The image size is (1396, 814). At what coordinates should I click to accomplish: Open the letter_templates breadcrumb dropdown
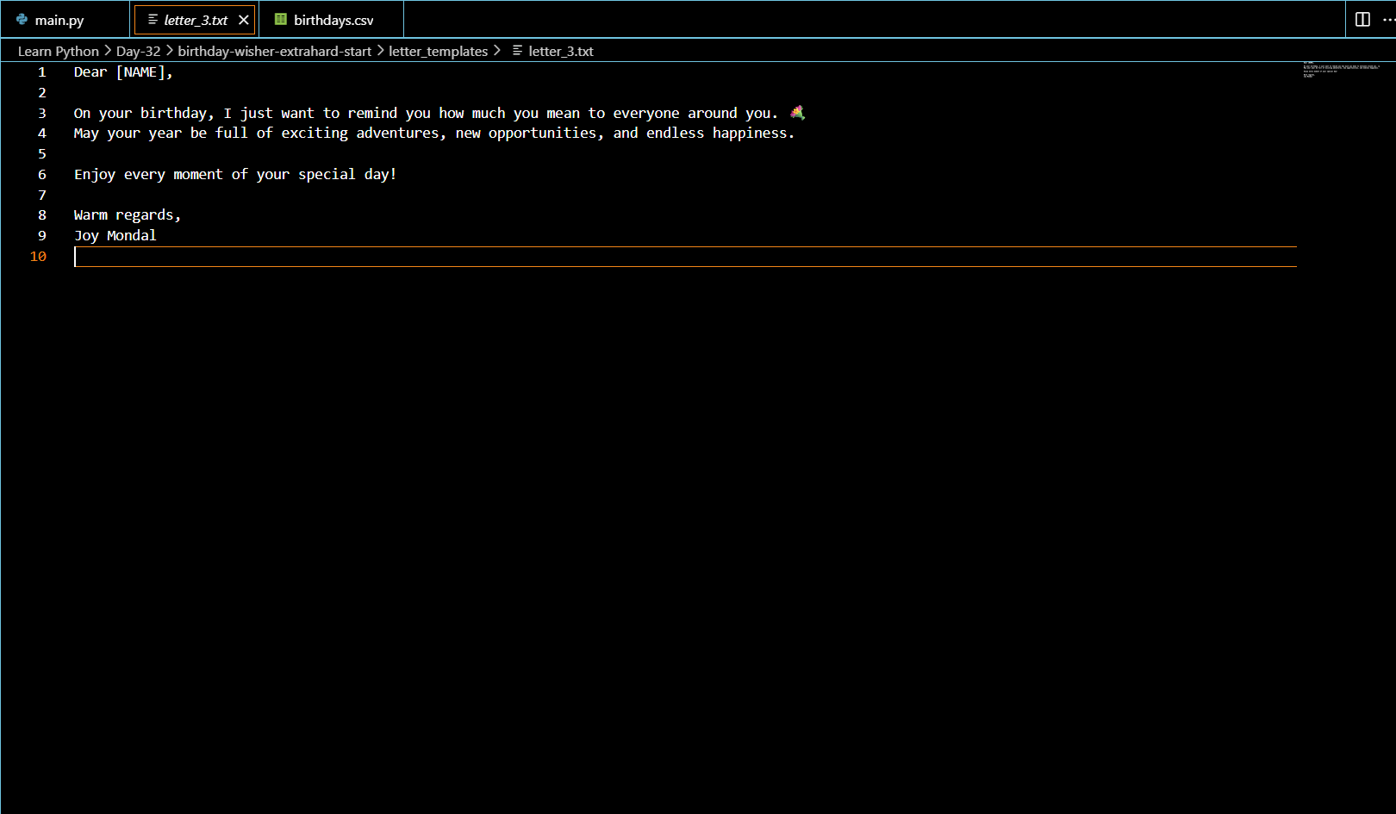point(438,51)
